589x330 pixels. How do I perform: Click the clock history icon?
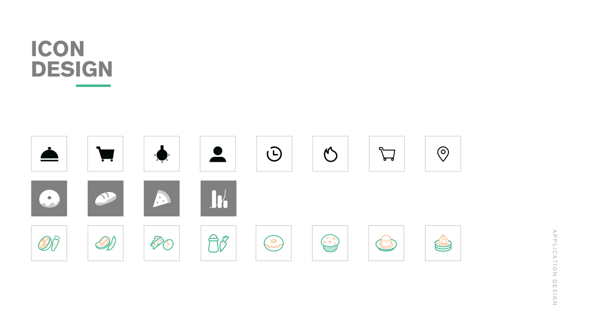[x=274, y=154]
